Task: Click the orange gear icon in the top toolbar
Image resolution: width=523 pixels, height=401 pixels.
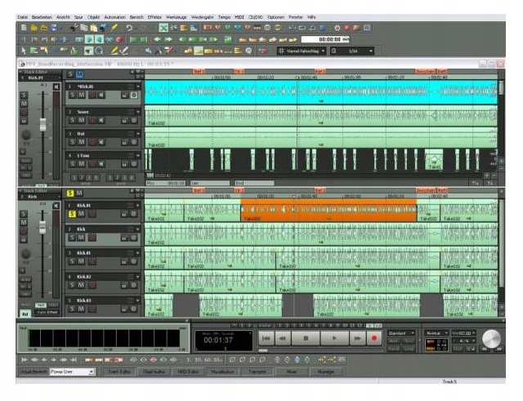Action: pos(337,28)
